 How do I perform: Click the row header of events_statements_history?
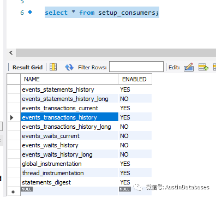click(x=14, y=89)
